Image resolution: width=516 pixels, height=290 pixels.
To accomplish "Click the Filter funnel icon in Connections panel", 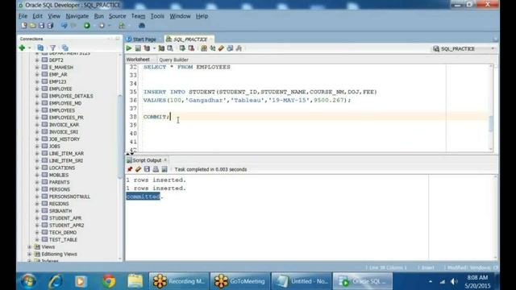I will point(52,48).
